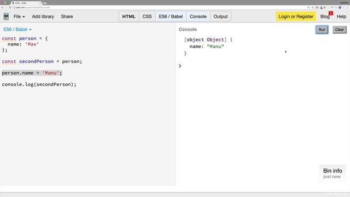Click the Console panel heading

(188, 30)
